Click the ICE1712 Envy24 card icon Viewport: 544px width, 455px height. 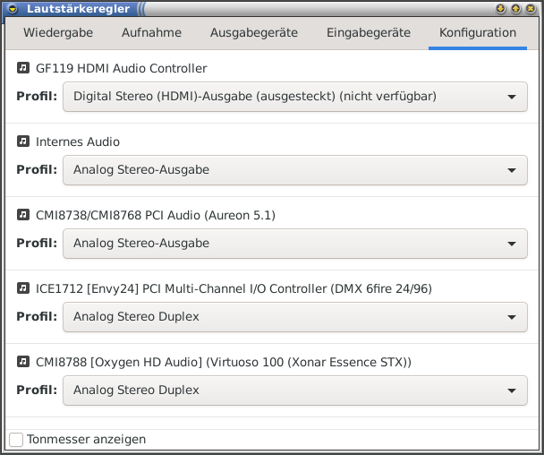click(x=23, y=288)
